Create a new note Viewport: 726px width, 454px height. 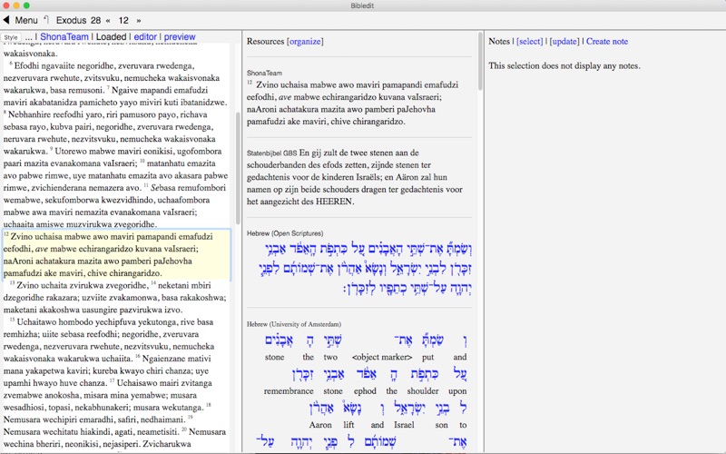pos(607,41)
